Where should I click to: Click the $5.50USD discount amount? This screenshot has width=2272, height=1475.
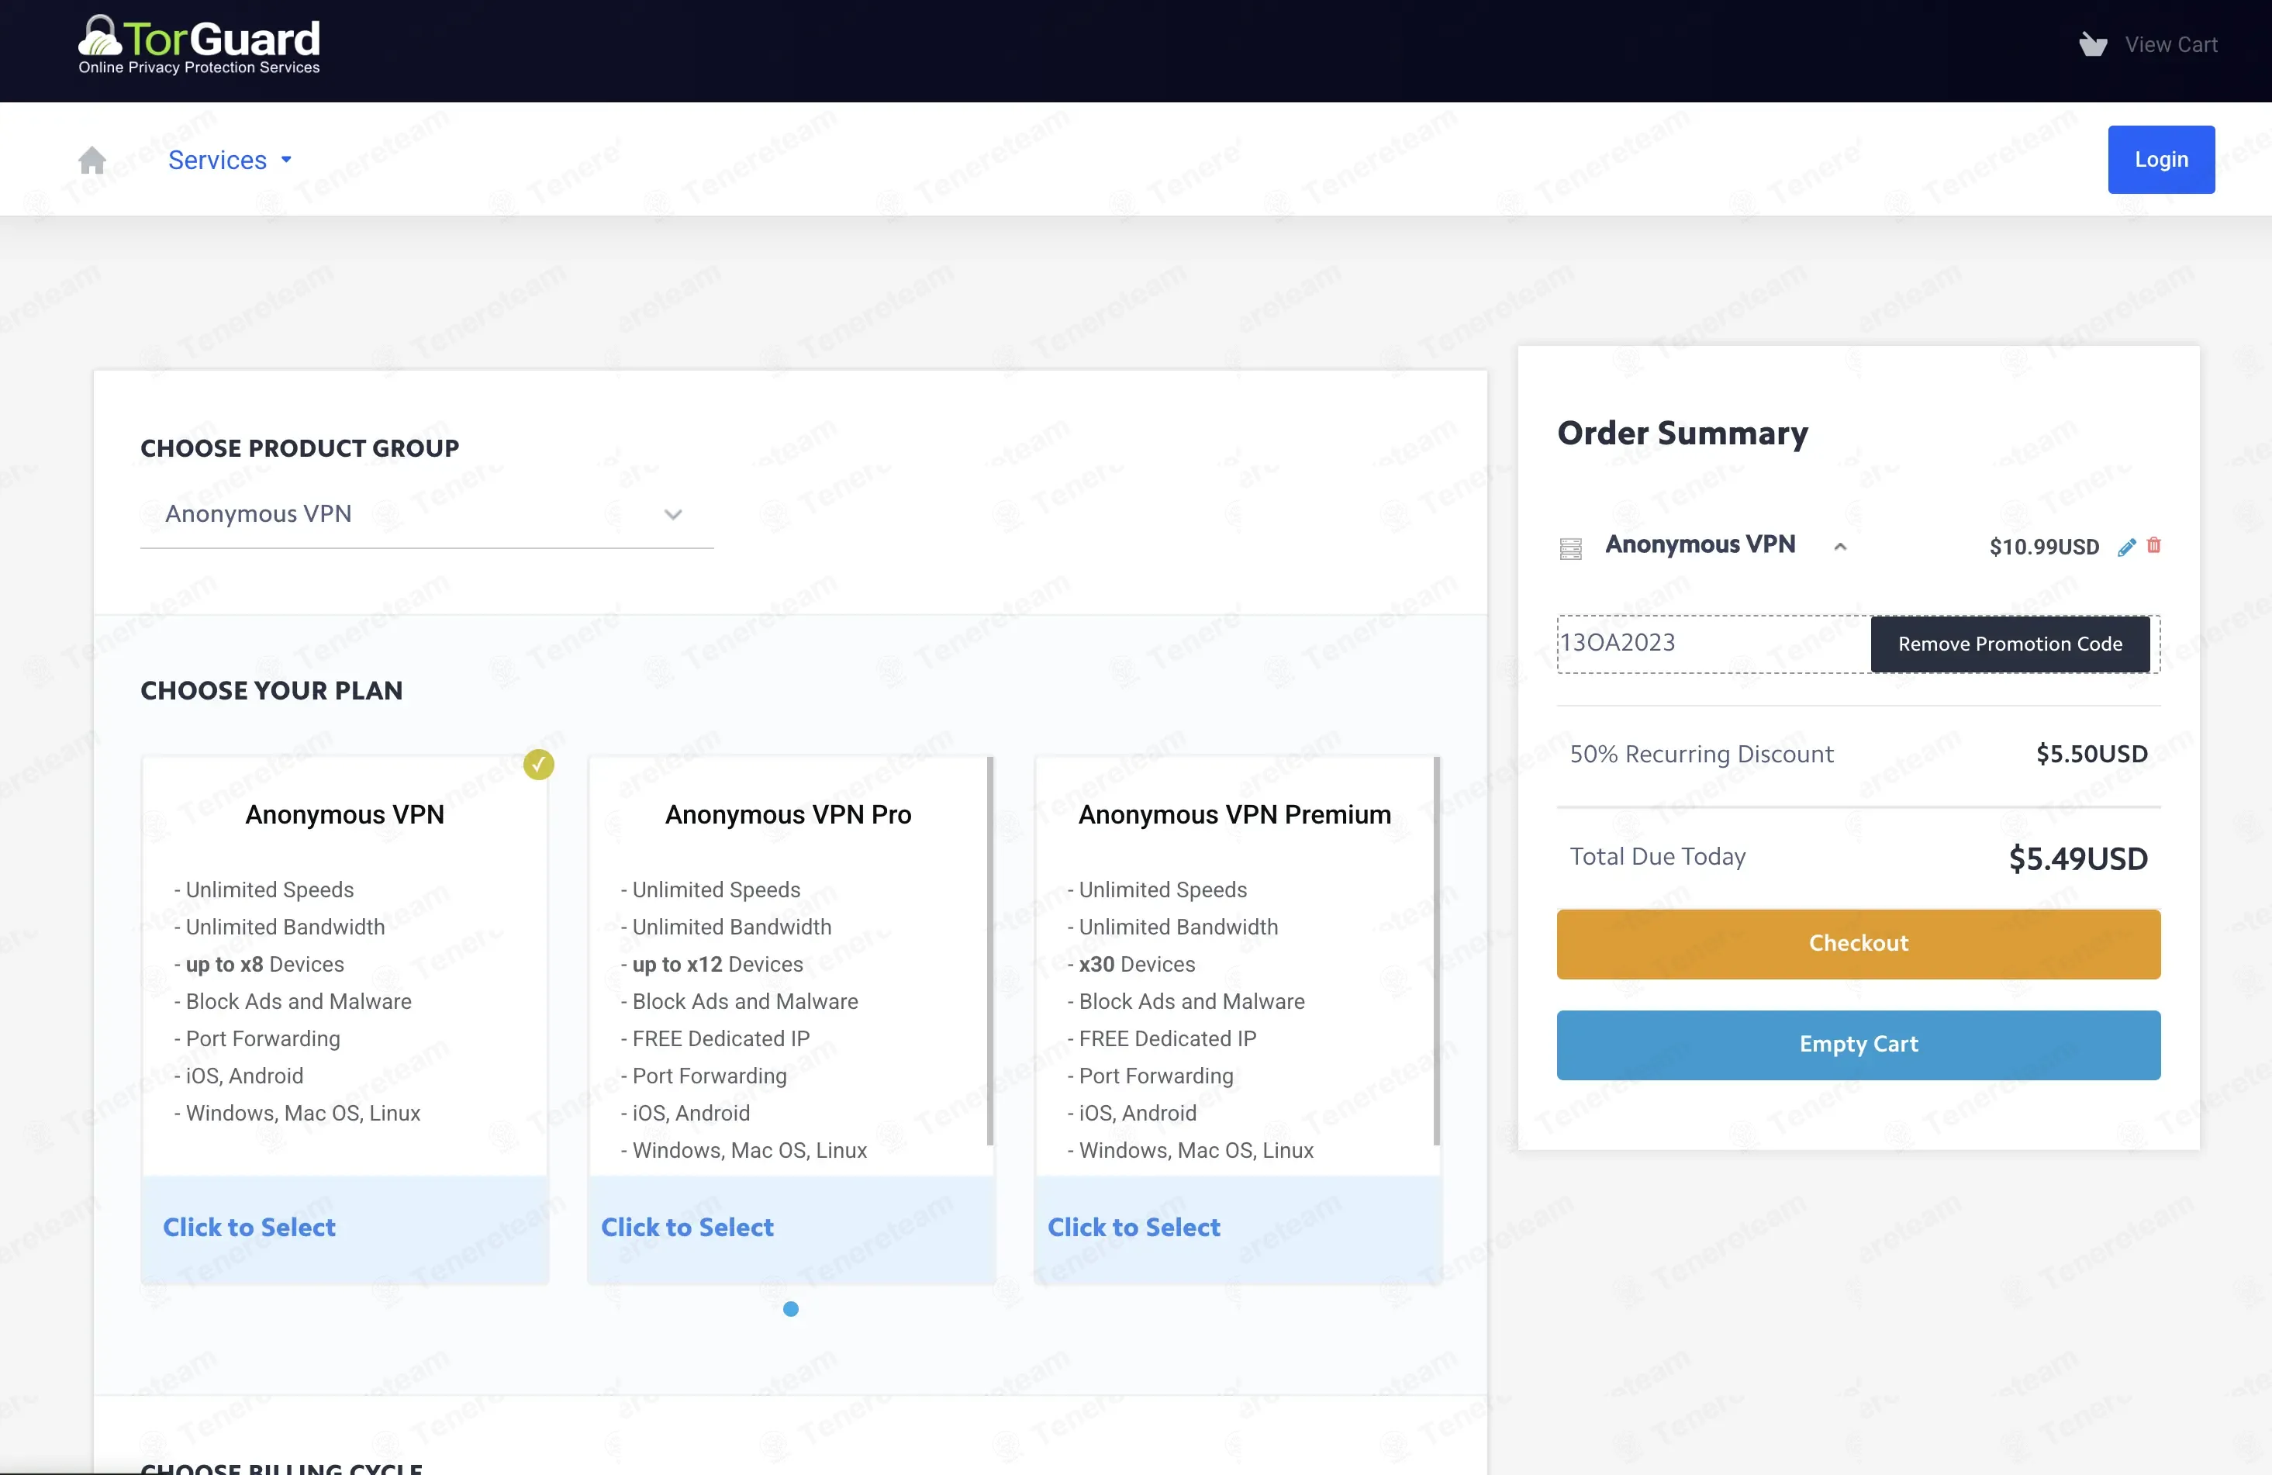tap(2091, 755)
